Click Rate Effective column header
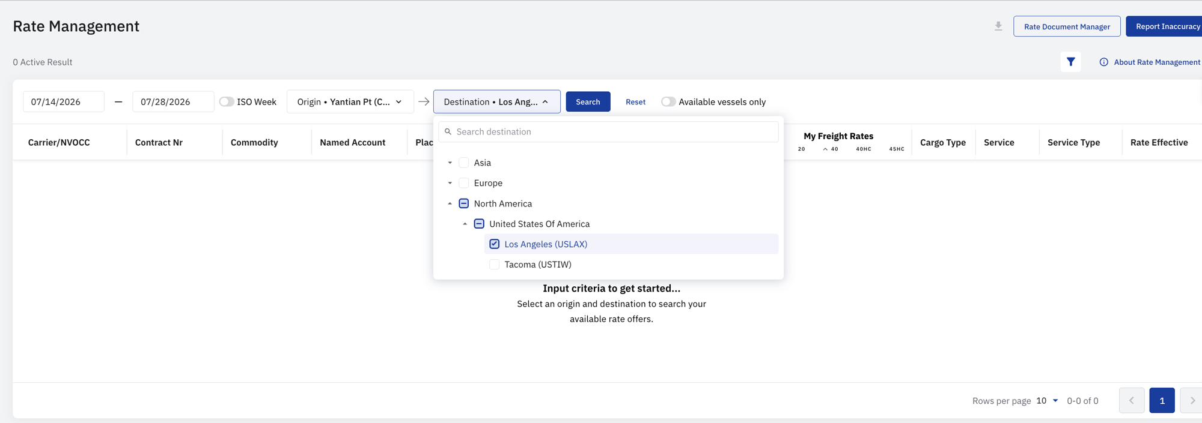The image size is (1202, 423). point(1159,142)
